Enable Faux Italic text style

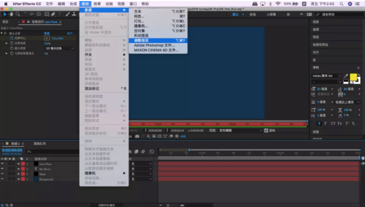click(x=326, y=124)
